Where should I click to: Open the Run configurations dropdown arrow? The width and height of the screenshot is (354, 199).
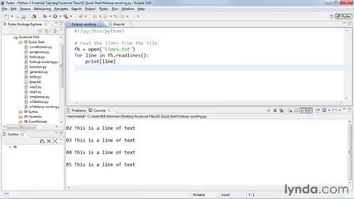click(60, 17)
